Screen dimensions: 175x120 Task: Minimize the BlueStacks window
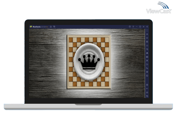tap(137, 27)
